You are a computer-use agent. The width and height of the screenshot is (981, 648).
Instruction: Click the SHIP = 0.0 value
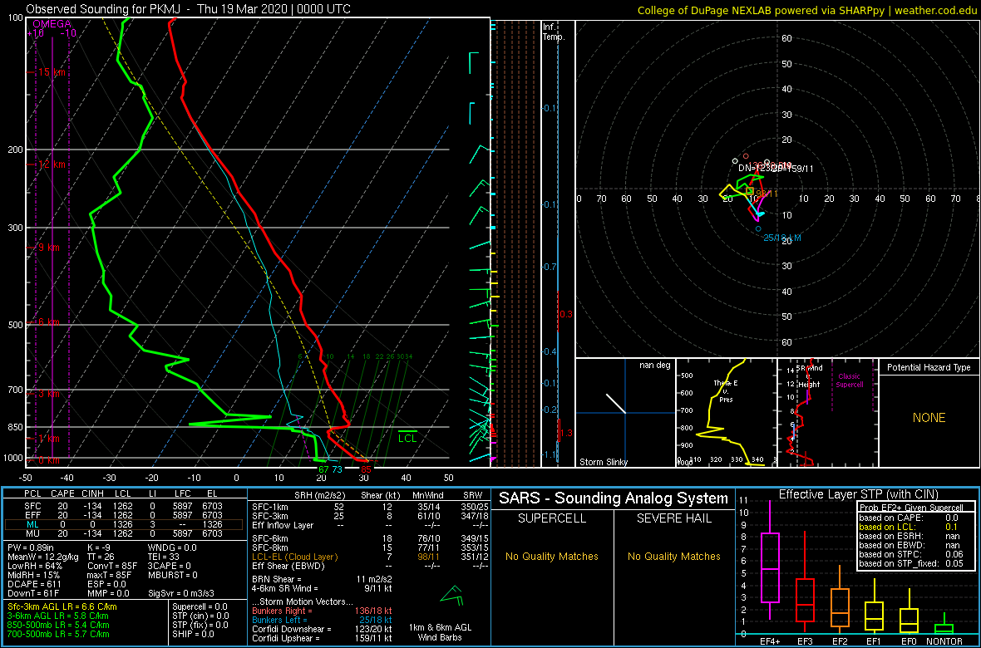pyautogui.click(x=194, y=633)
